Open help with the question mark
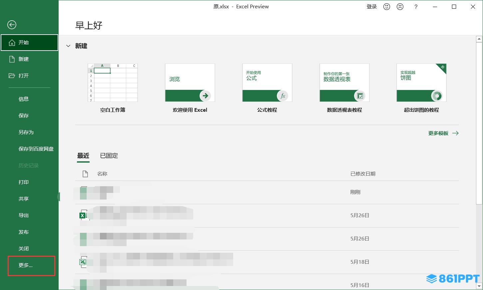 (x=416, y=7)
